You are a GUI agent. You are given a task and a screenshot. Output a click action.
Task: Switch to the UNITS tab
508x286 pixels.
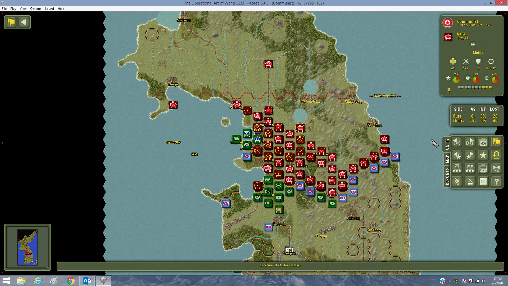point(447,144)
